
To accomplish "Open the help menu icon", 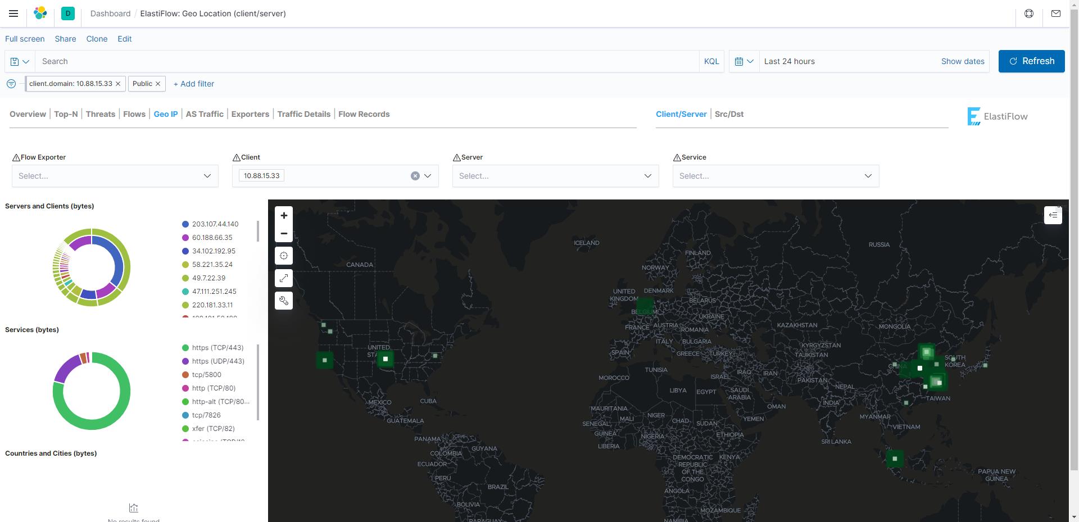I will point(1029,13).
